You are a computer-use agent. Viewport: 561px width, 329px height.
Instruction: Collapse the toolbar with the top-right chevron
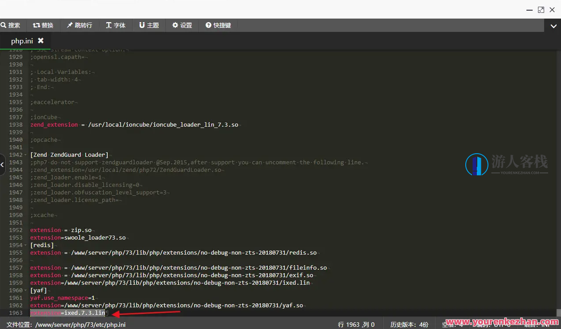pos(553,26)
